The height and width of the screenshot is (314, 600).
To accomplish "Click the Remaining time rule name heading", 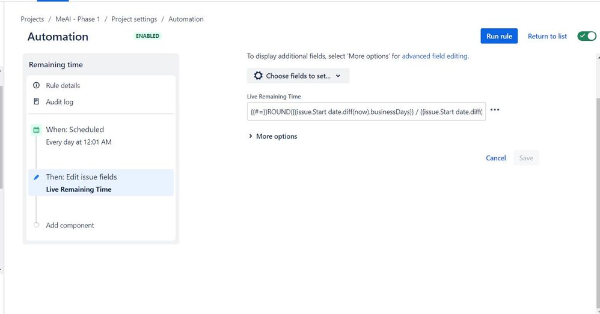I will coord(56,65).
